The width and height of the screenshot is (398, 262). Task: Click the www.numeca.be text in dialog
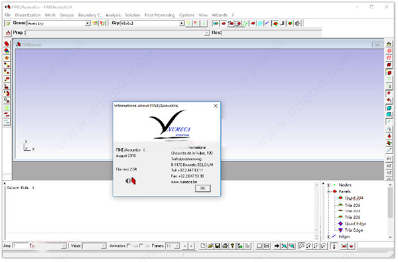coord(184,182)
